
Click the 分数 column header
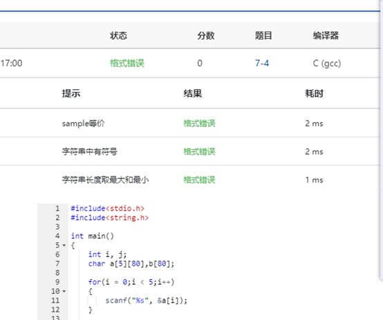[206, 35]
